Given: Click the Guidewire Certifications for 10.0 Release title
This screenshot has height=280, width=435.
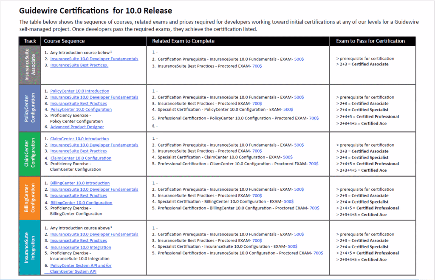Looking at the screenshot, I should click(96, 11).
